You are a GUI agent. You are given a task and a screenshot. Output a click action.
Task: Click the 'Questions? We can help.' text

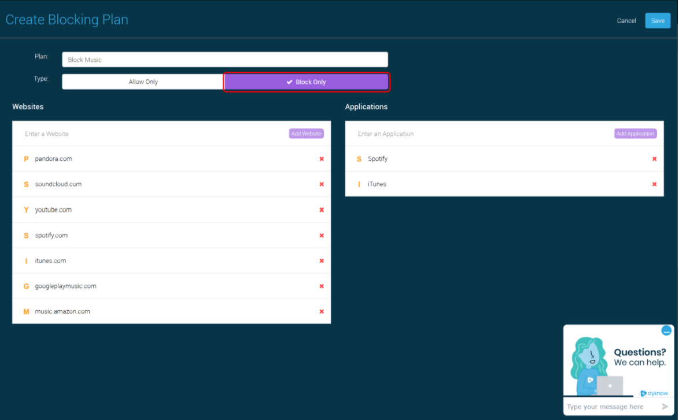tap(640, 357)
